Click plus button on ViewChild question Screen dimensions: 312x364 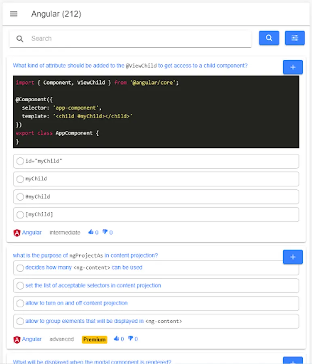[x=293, y=67]
